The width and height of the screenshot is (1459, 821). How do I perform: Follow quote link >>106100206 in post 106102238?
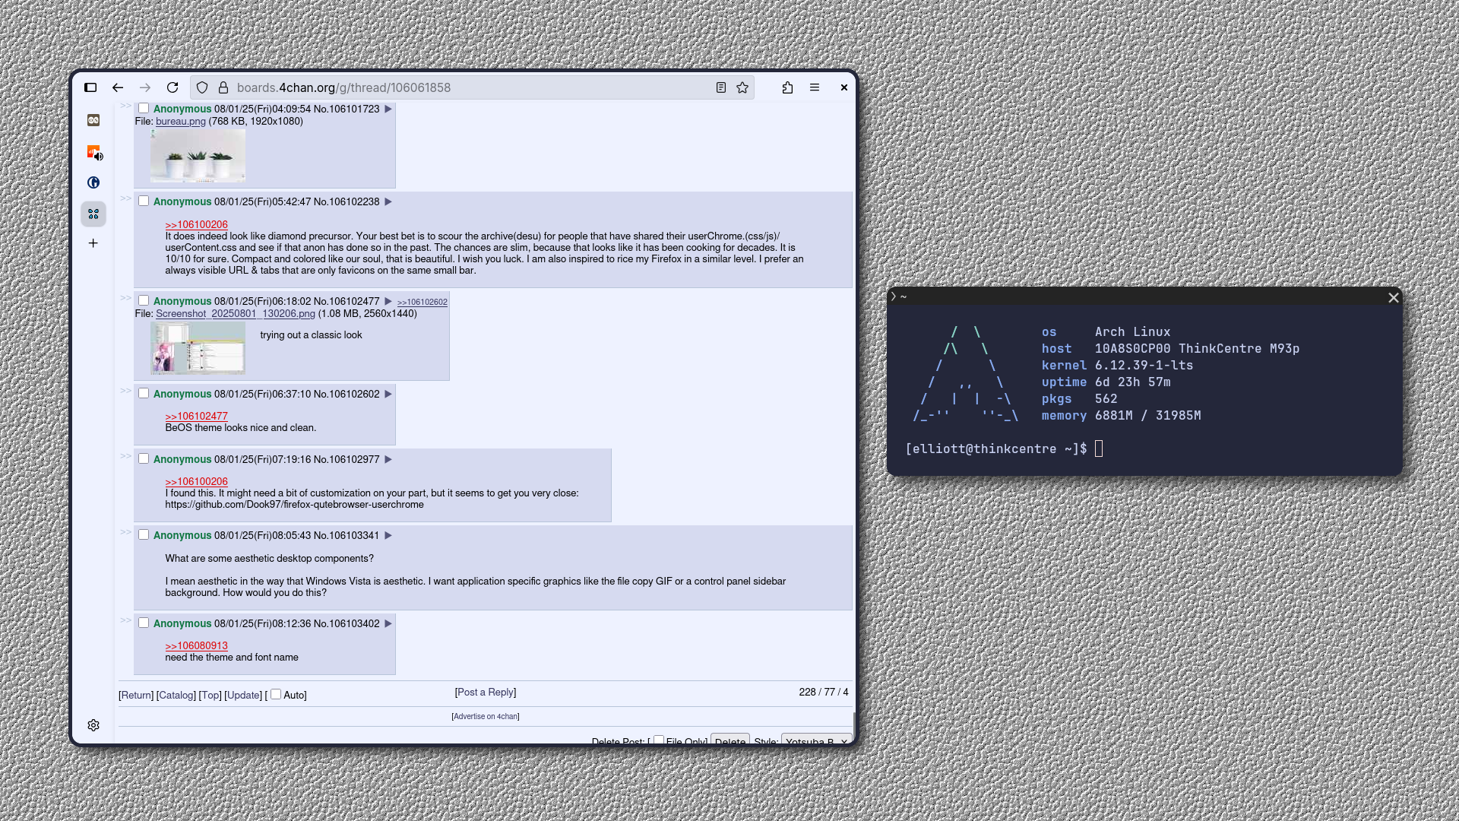197,224
